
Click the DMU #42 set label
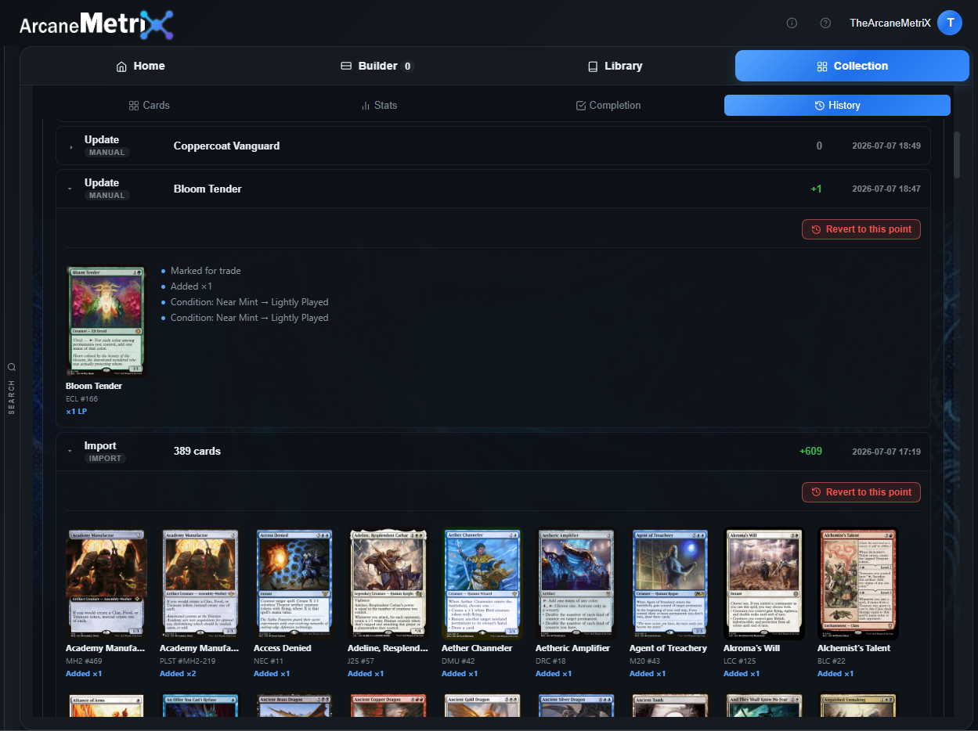coord(458,661)
